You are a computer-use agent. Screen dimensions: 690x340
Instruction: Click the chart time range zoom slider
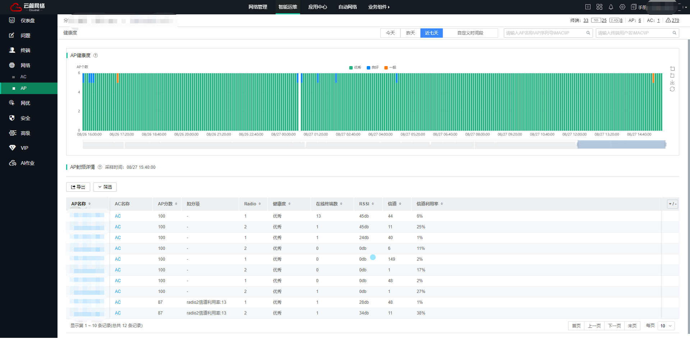621,145
